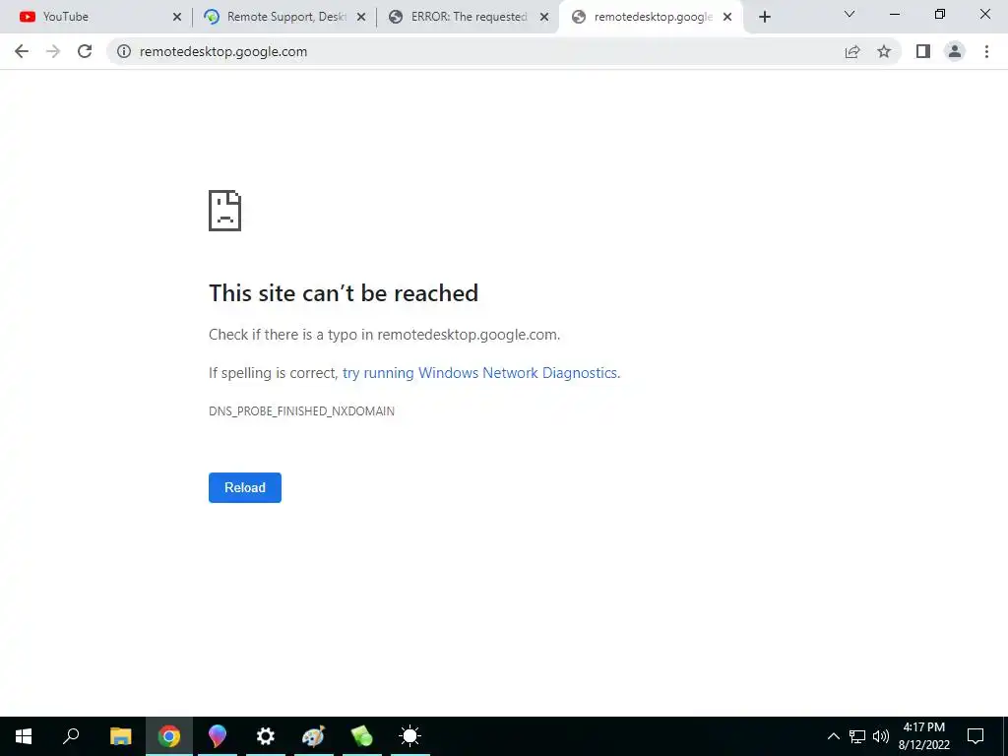
Task: Open the Windows Network Diagnostics link
Action: [480, 373]
